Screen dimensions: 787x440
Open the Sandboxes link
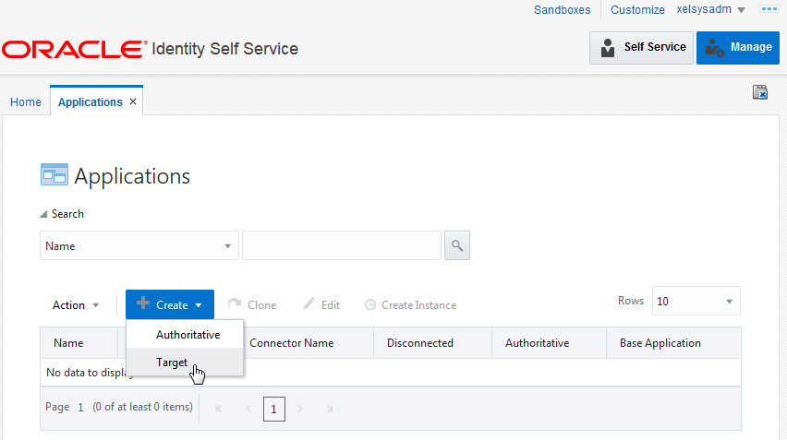coord(563,9)
